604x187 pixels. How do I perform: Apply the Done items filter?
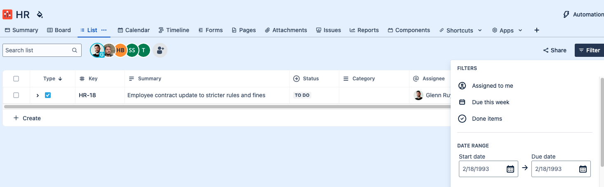[524, 119]
